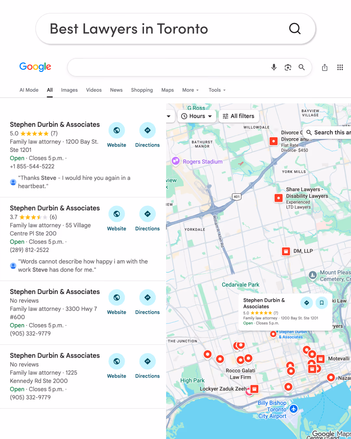Click the share icon beside the search bar
351x439 pixels.
pos(325,67)
